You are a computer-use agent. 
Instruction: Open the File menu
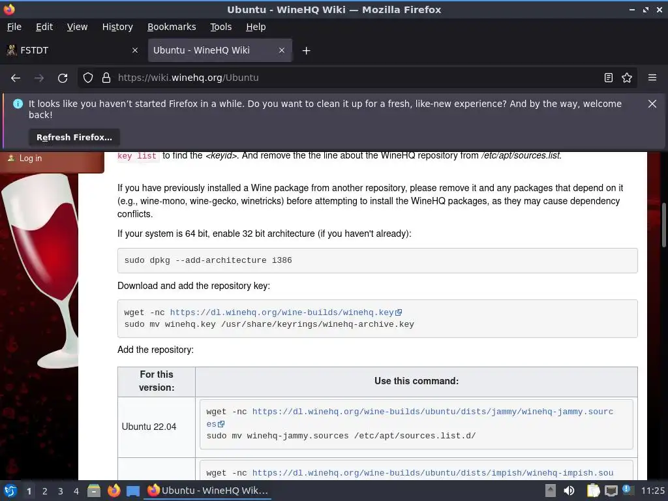point(14,27)
